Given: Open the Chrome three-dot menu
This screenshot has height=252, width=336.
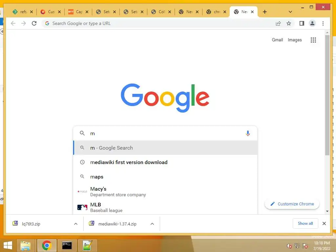Looking at the screenshot, I should [323, 23].
